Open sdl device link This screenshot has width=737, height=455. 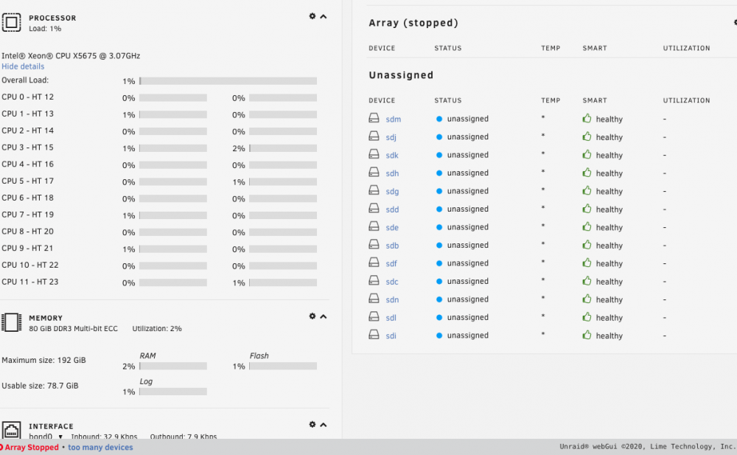[x=391, y=318]
